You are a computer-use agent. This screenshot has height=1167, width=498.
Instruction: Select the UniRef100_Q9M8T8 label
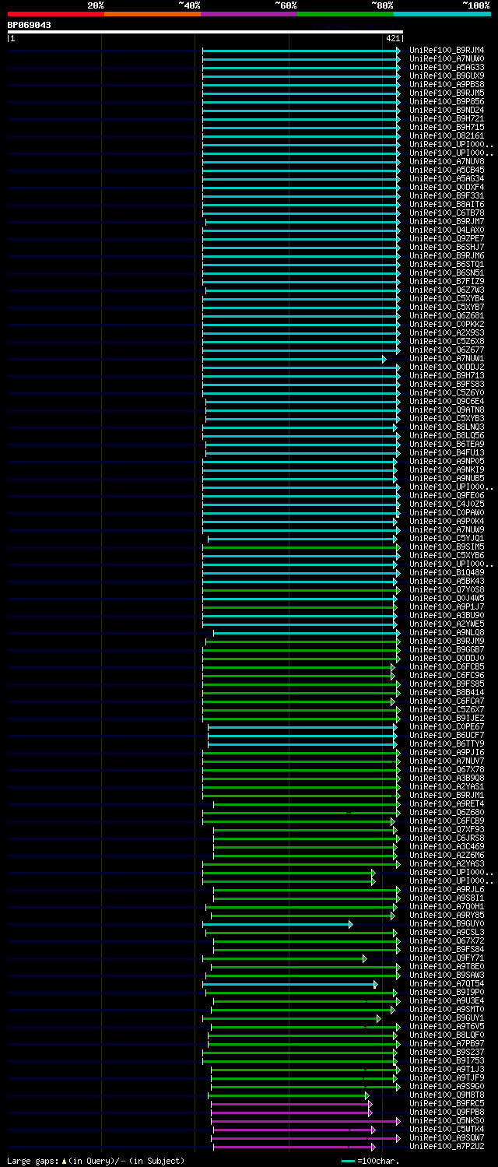(447, 1095)
